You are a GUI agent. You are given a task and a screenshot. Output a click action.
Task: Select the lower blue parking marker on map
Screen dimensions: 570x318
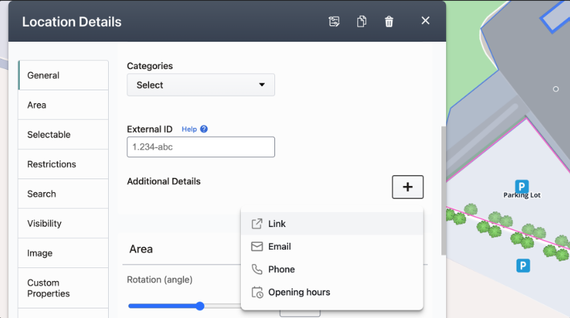523,265
